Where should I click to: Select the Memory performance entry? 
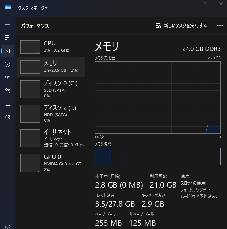click(51, 67)
